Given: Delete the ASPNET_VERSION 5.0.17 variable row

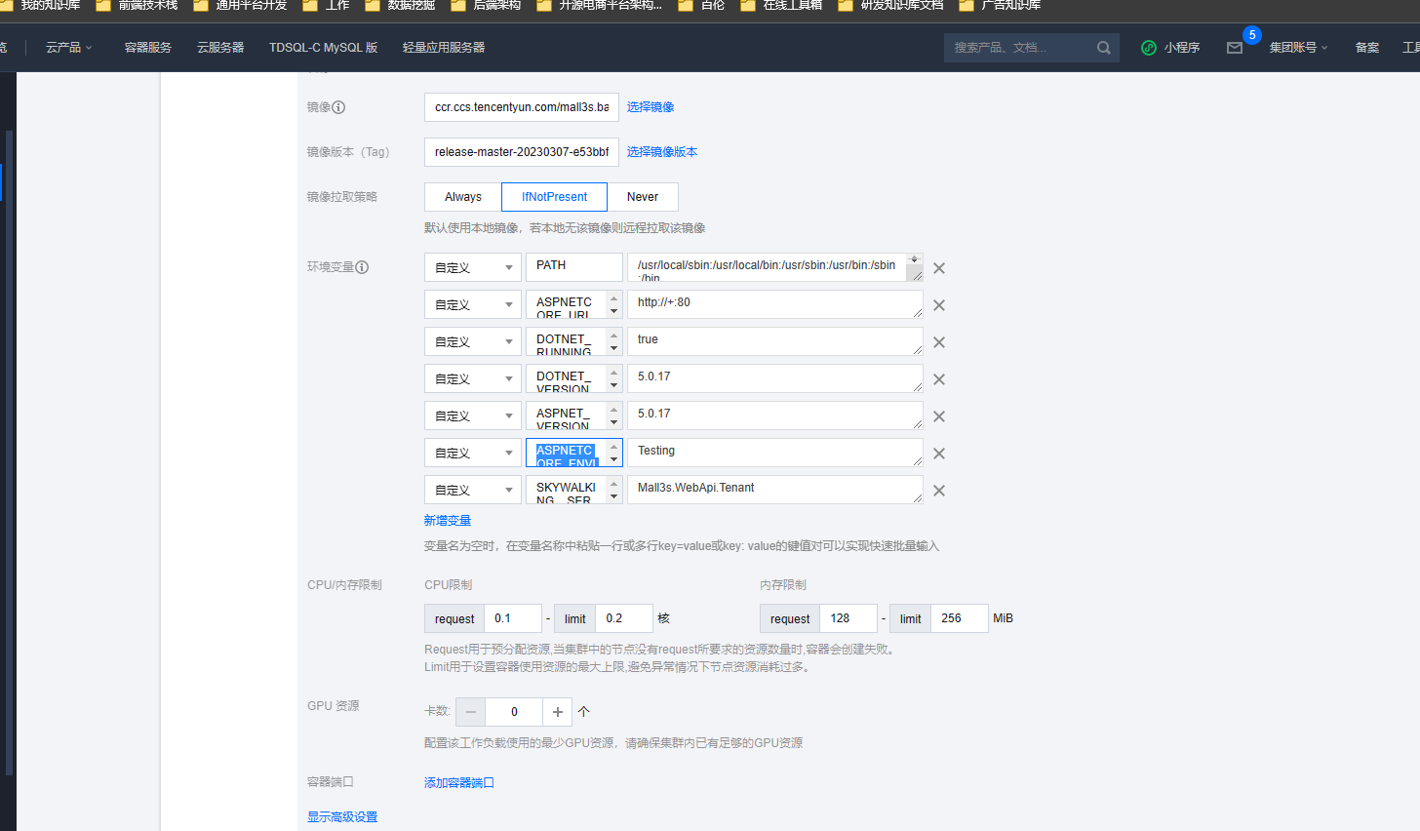Looking at the screenshot, I should click(939, 416).
